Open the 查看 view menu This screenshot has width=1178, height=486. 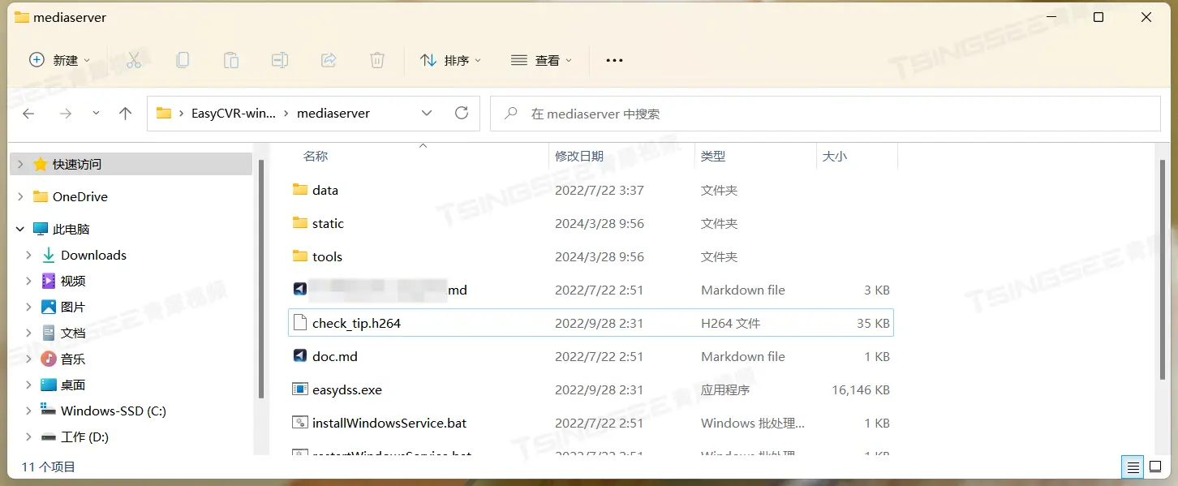click(541, 60)
